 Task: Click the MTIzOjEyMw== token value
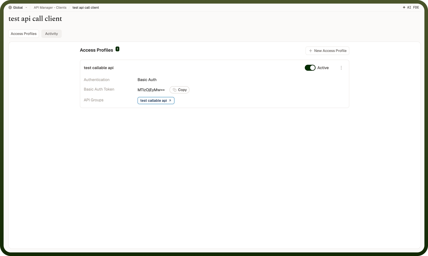click(151, 90)
